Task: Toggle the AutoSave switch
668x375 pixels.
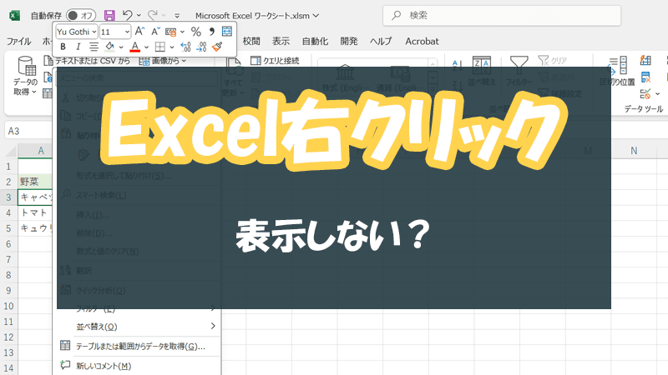Action: (81, 15)
